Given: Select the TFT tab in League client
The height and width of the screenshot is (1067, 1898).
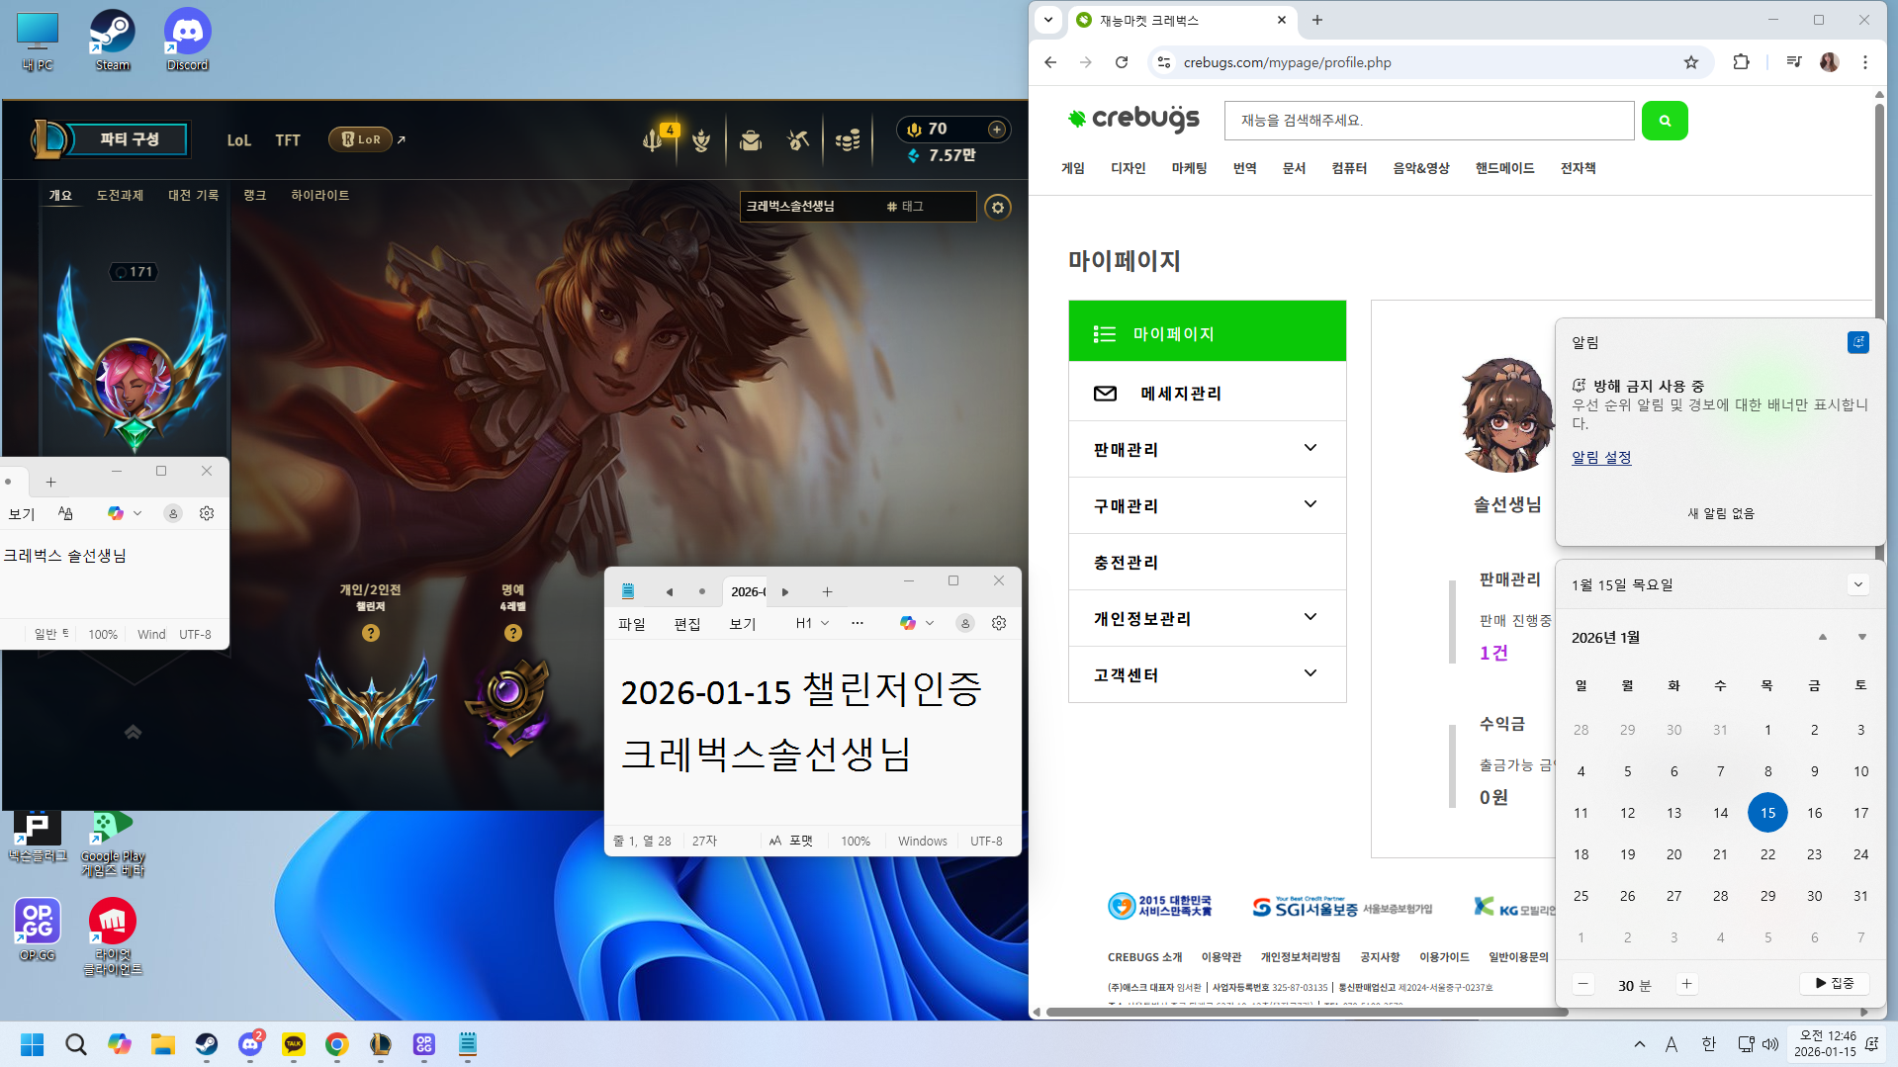Looking at the screenshot, I should (x=288, y=140).
